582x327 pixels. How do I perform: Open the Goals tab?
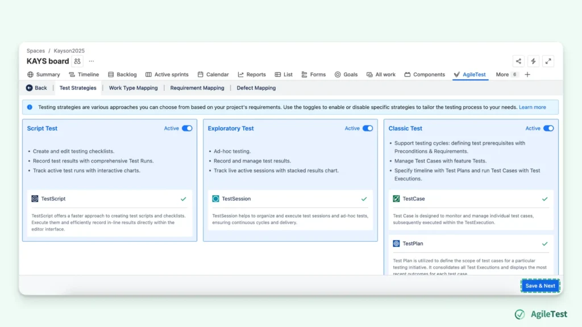pyautogui.click(x=346, y=74)
